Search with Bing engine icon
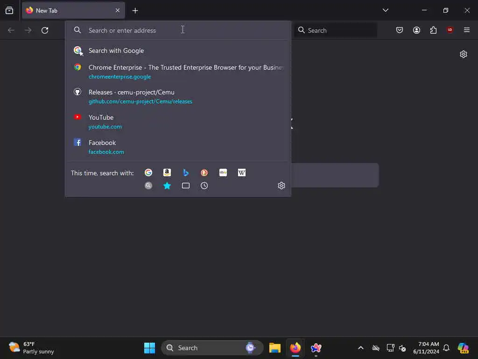This screenshot has width=478, height=359. tap(186, 173)
